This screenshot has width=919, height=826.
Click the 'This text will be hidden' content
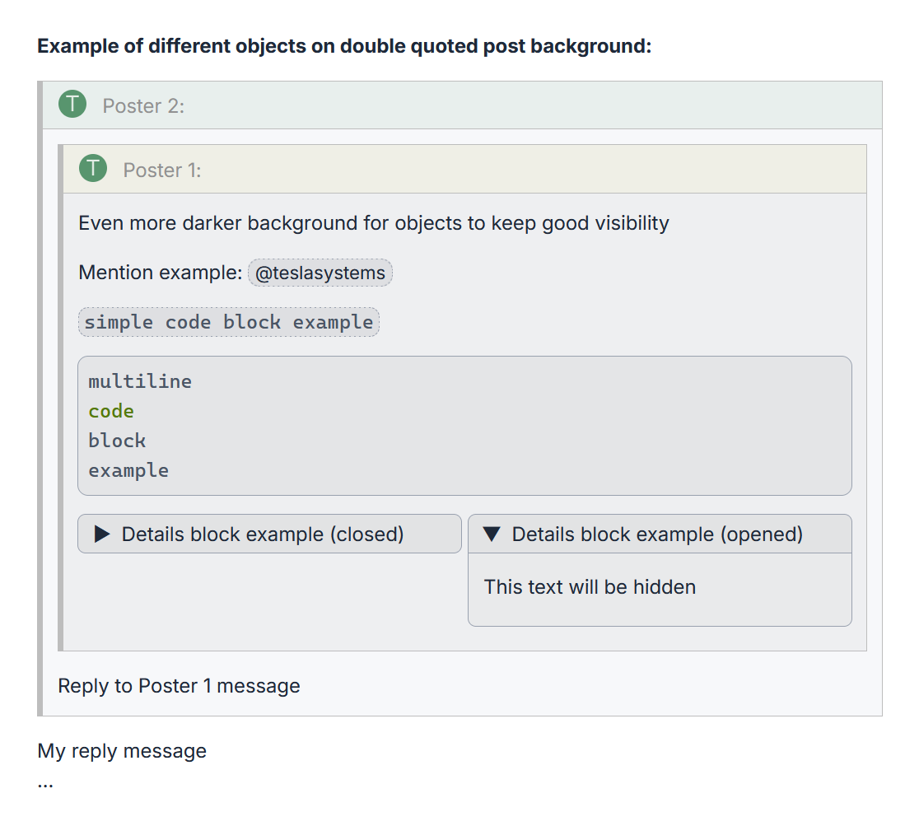click(x=590, y=587)
